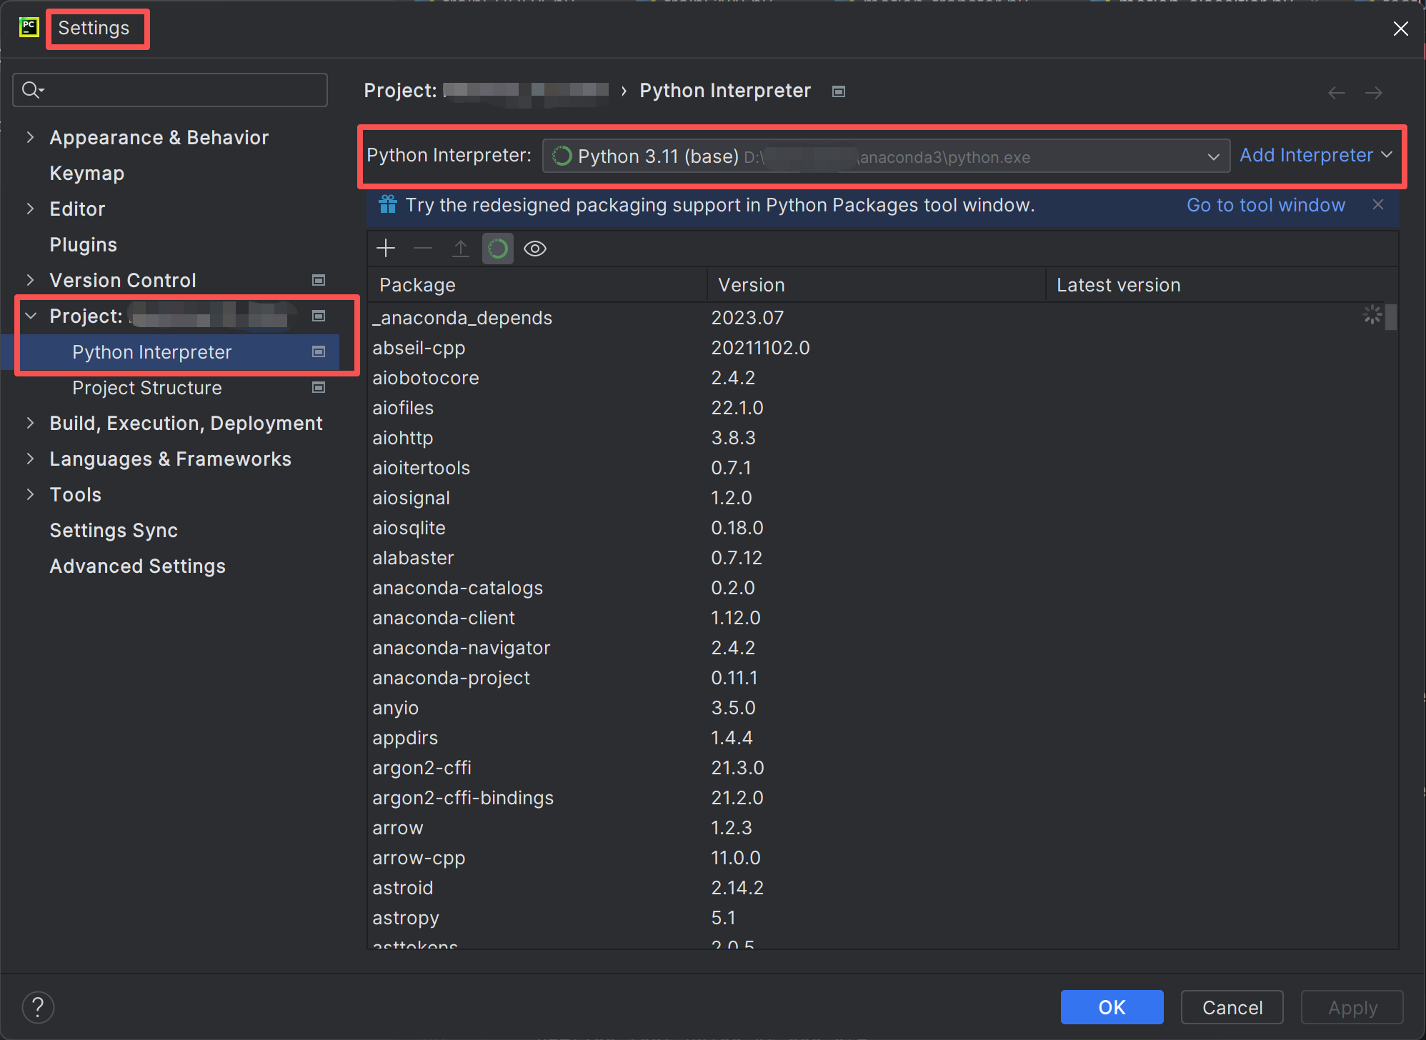
Task: Click the settings search field
Action: 170,90
